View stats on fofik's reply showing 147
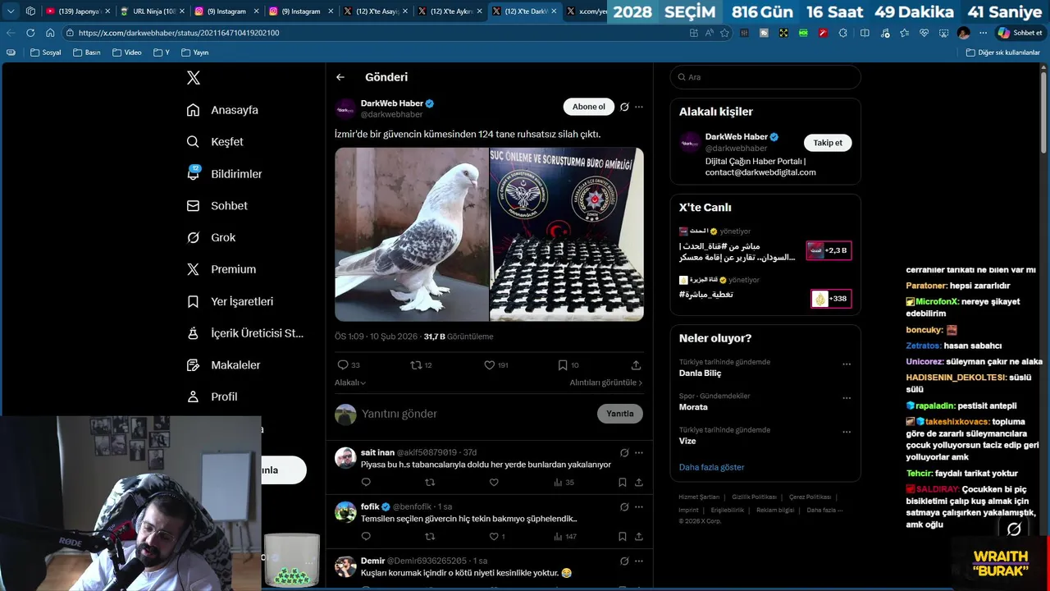This screenshot has height=591, width=1050. [x=565, y=537]
